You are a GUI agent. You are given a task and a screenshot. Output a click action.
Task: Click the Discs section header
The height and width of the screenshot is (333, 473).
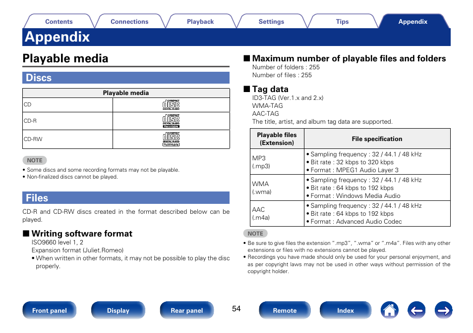click(126, 78)
